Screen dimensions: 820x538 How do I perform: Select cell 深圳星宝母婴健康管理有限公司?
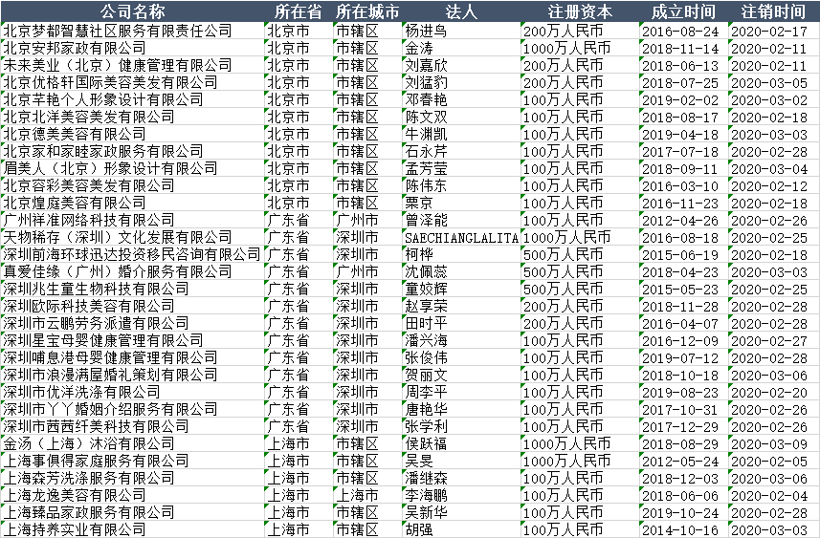pyautogui.click(x=132, y=340)
